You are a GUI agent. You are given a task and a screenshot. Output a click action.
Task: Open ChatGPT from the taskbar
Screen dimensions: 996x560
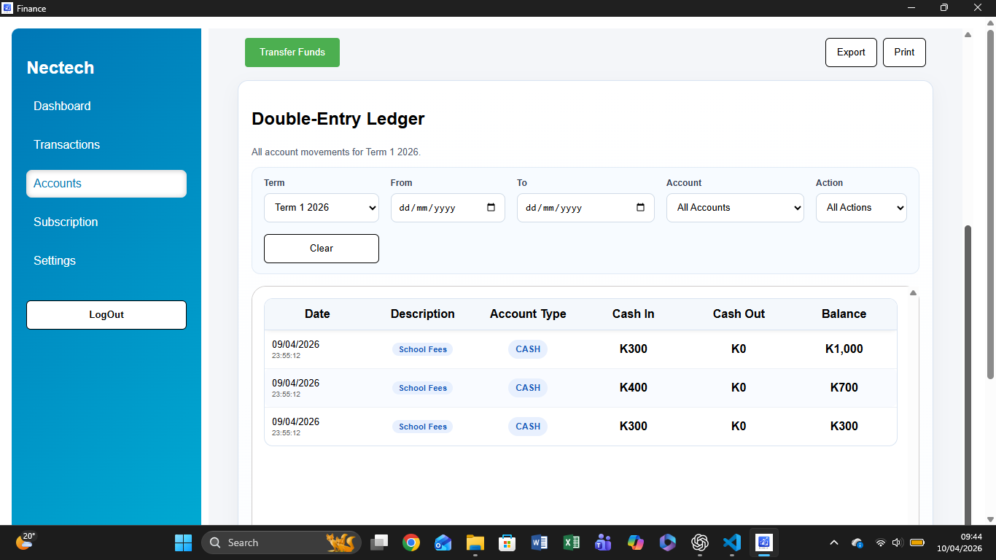tap(699, 542)
